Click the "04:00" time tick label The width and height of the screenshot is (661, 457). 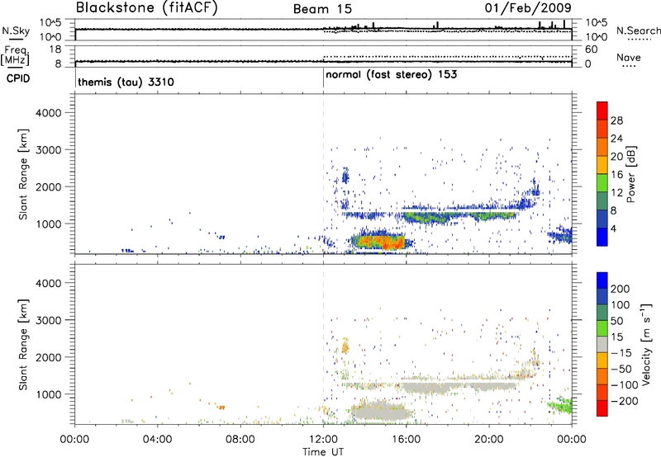(x=158, y=440)
